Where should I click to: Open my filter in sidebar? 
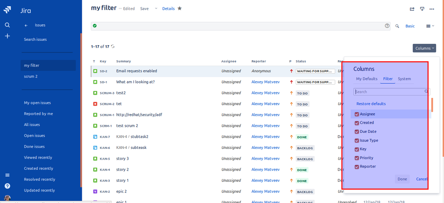tap(48, 66)
